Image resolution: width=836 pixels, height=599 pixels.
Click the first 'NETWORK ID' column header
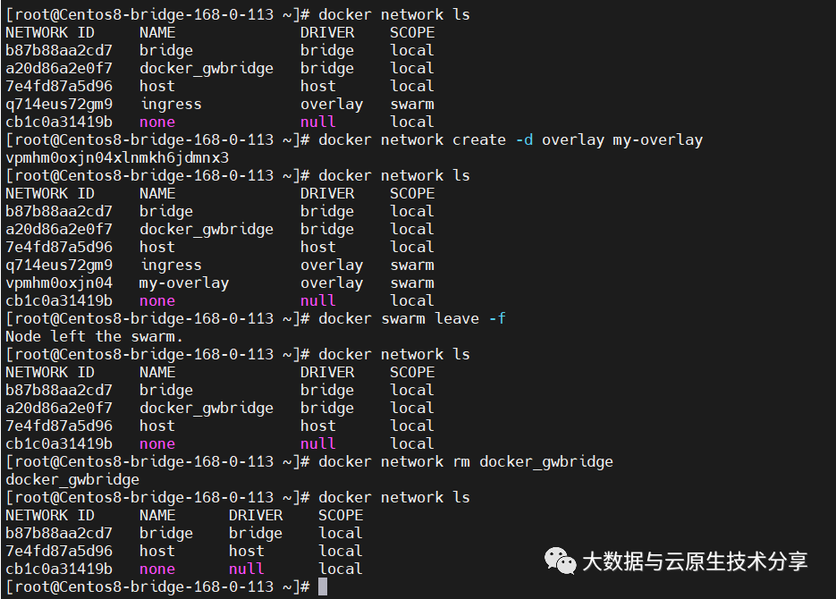[x=50, y=32]
